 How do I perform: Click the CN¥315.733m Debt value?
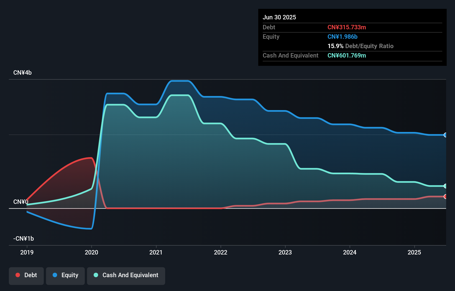pos(347,27)
